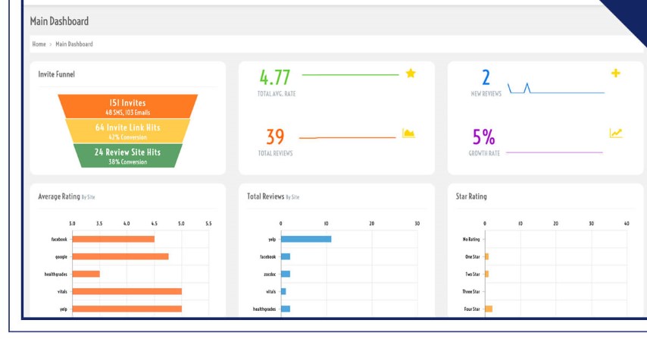Click the trend line icon beside Growth Rate
Image resolution: width=647 pixels, height=339 pixels.
click(616, 133)
